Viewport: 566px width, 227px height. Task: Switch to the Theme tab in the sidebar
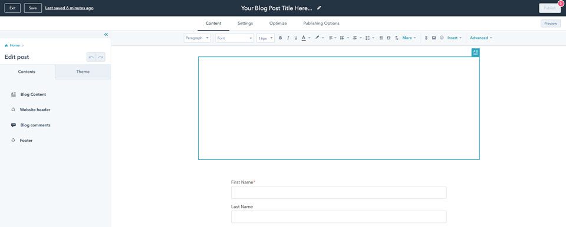(x=83, y=72)
